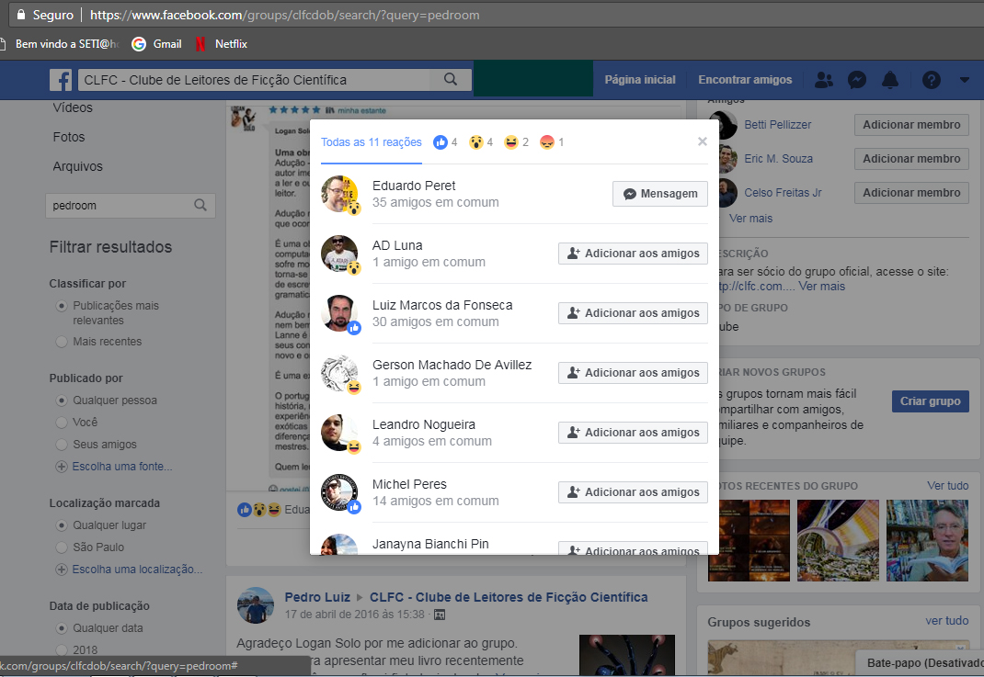Send Mensagem to Eduardo Peret

[660, 194]
